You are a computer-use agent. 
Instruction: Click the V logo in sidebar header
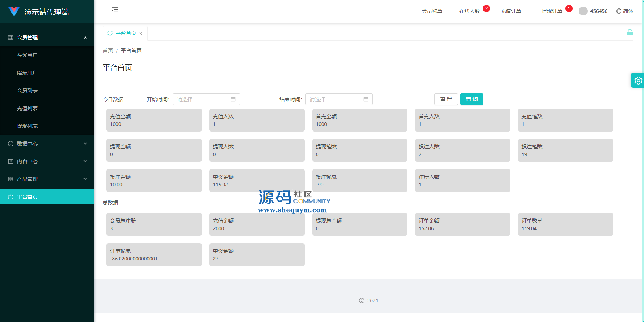(x=14, y=11)
